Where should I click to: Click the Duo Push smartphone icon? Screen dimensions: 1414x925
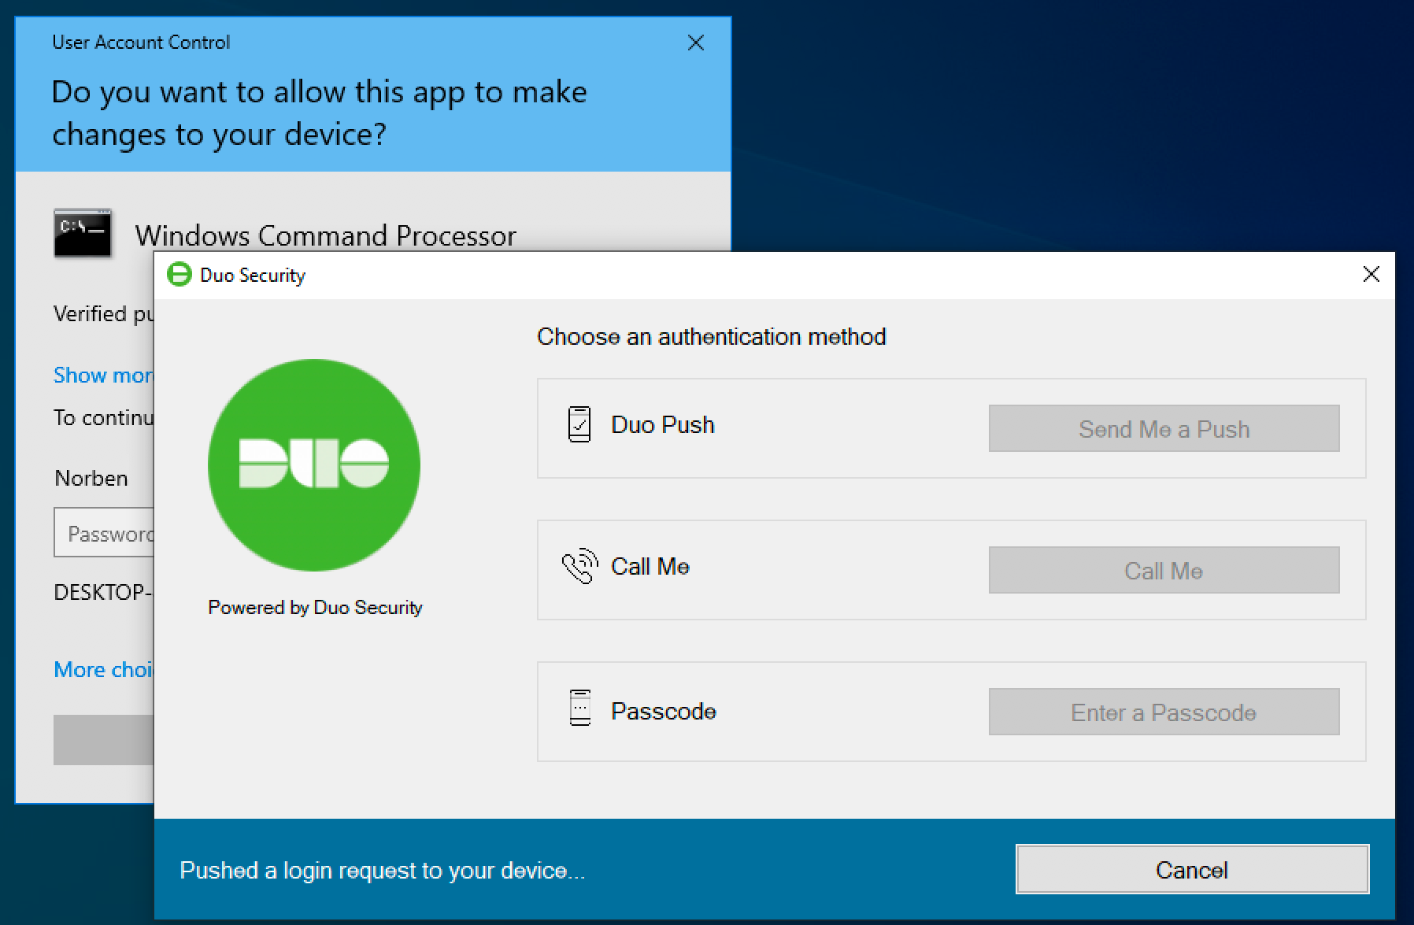pyautogui.click(x=580, y=424)
